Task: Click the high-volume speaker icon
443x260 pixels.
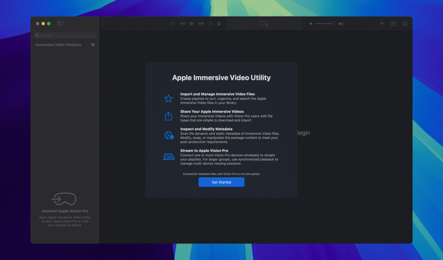Action: [x=341, y=24]
